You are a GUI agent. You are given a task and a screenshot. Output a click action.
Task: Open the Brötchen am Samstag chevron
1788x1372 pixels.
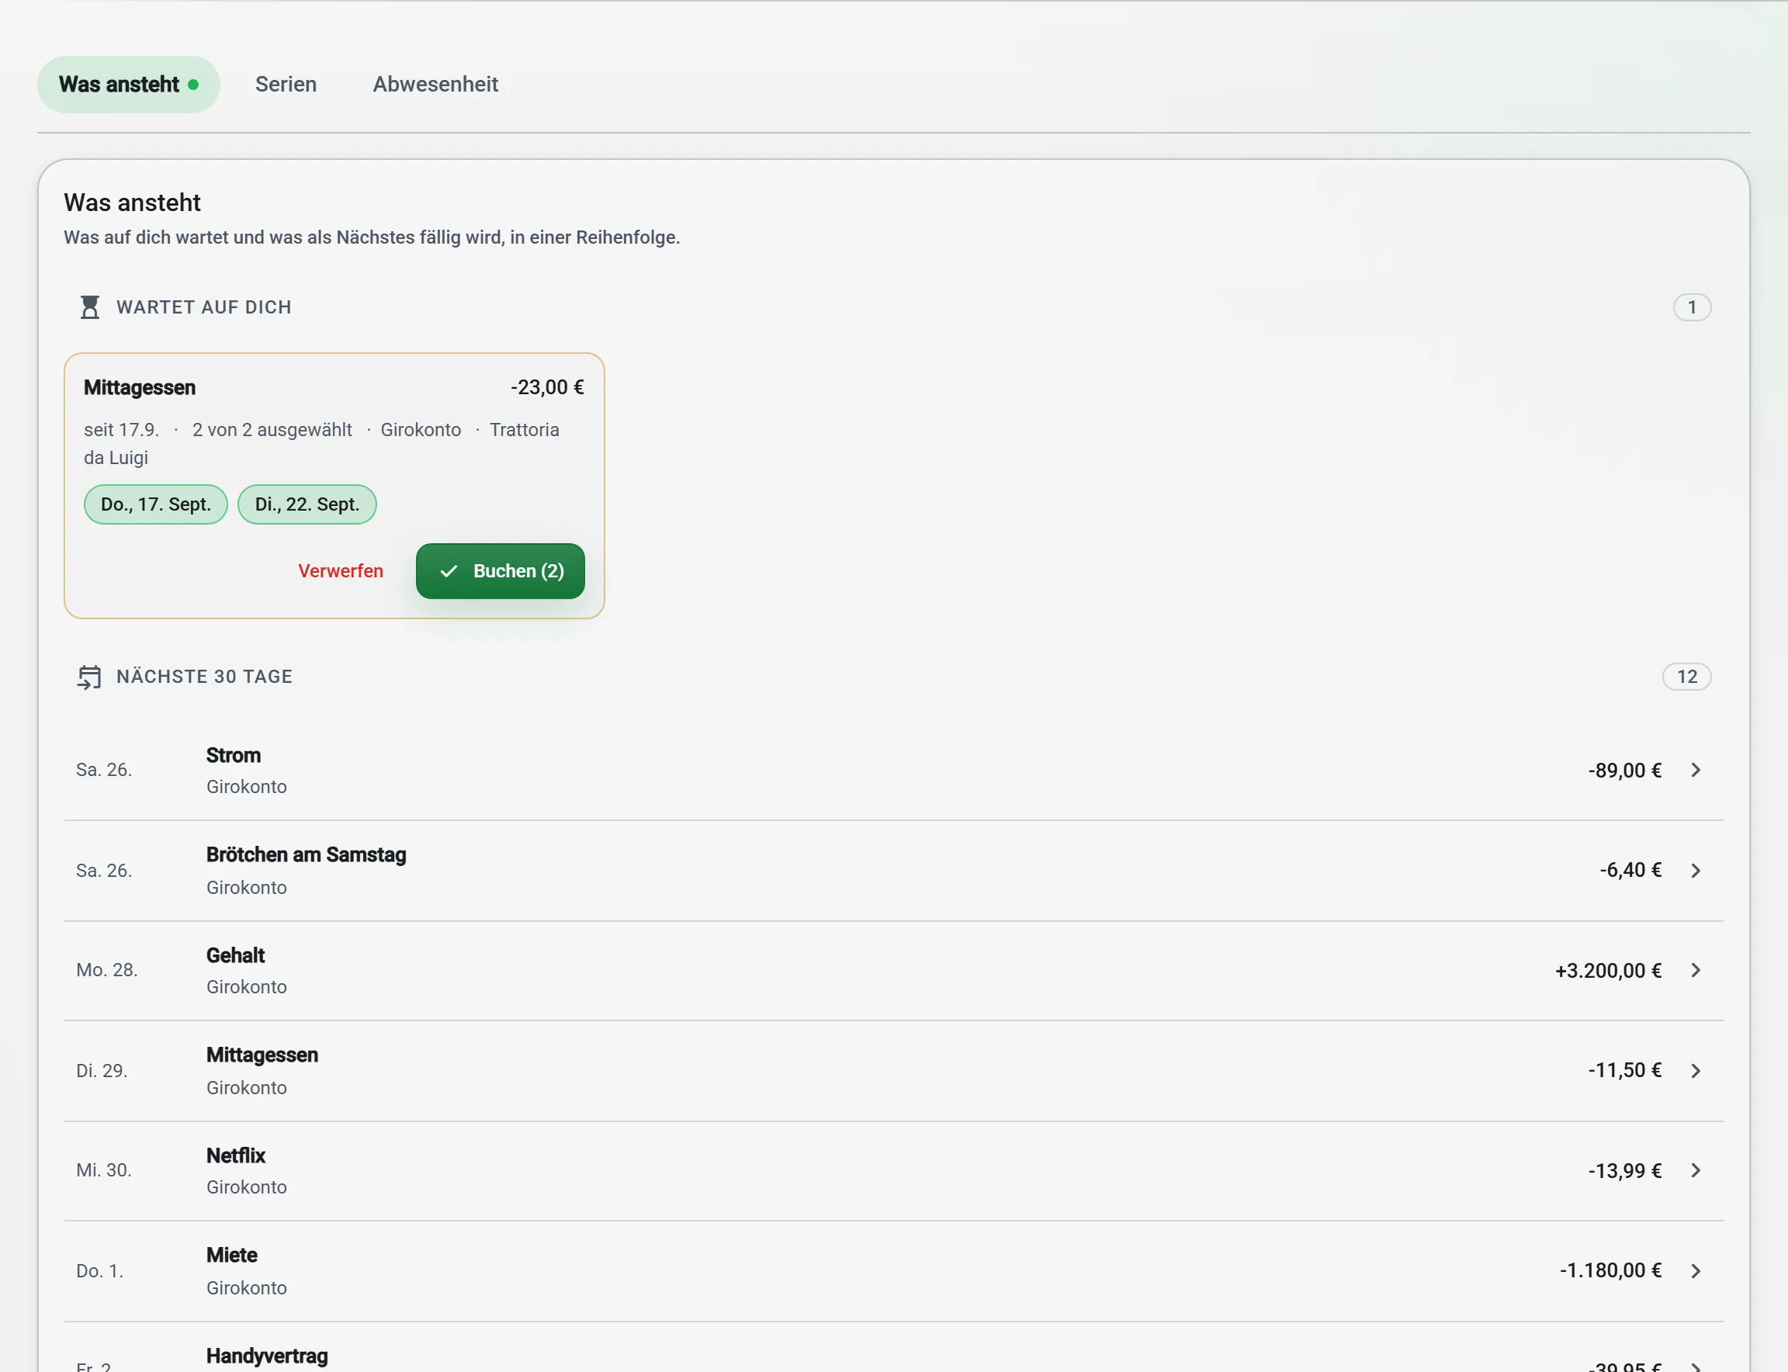click(1696, 871)
